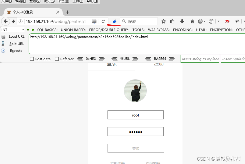The width and height of the screenshot is (245, 164).
Task: Go back with the browser back arrow
Action: pyautogui.click(x=6, y=21)
